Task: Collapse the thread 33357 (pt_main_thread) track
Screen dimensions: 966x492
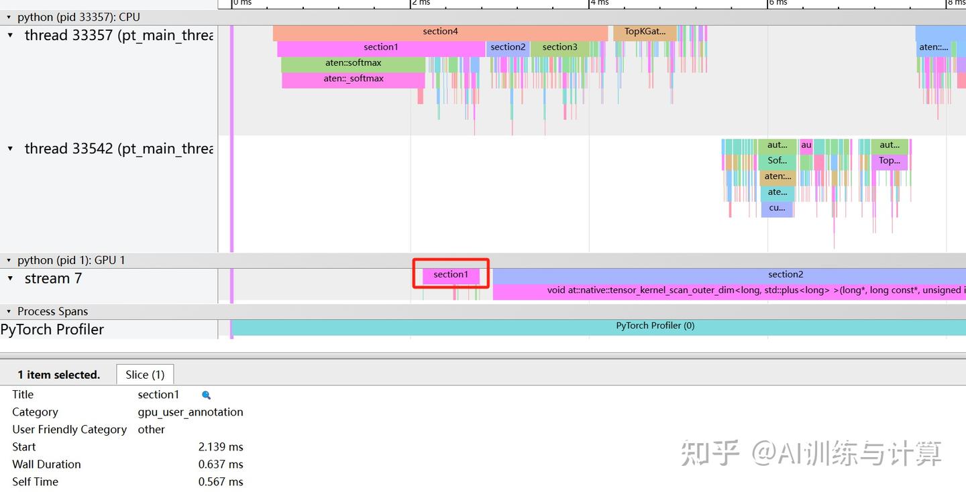Action: [11, 35]
